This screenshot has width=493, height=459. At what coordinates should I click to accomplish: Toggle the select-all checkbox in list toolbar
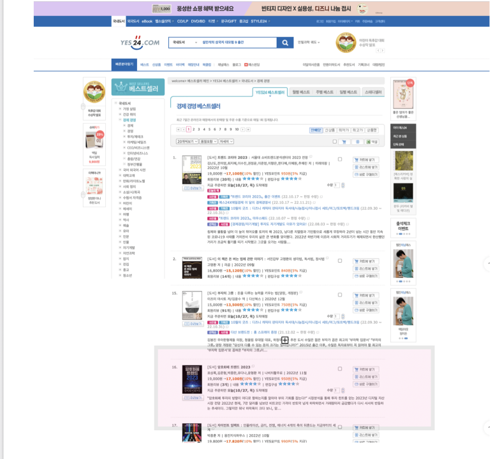pos(335,142)
